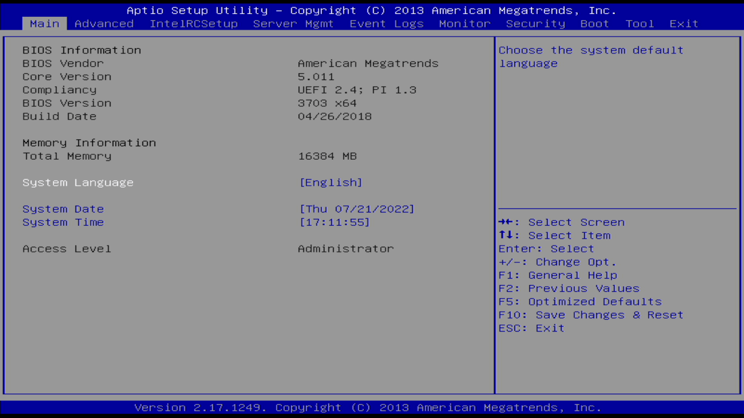Click the ESC: Exit hint
Screen dimensions: 744x418
click(x=532, y=329)
